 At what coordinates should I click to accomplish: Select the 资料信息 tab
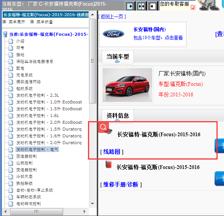(118, 116)
